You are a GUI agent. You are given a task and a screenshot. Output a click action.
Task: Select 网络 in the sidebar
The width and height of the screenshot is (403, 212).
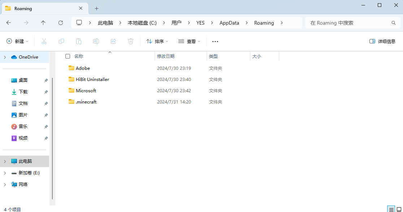pos(23,185)
